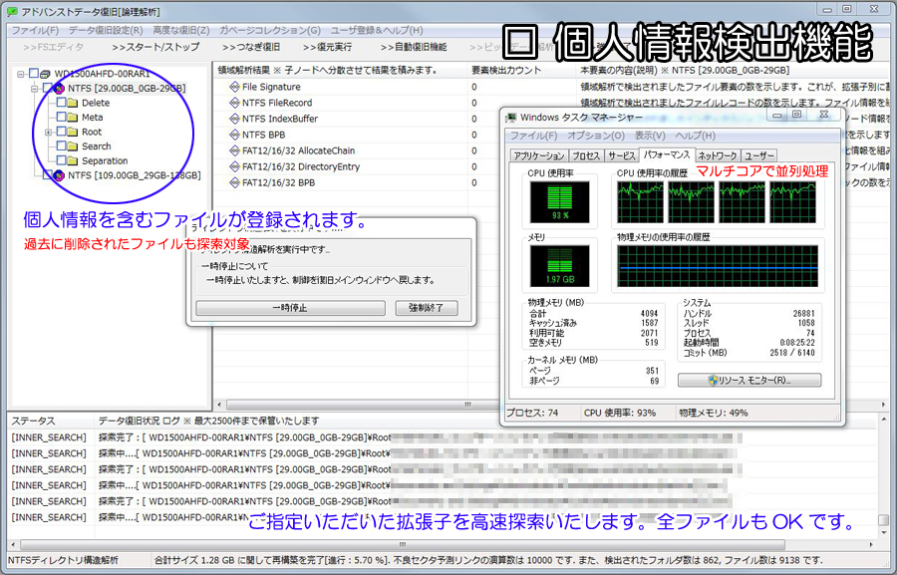The height and width of the screenshot is (575, 897).
Task: Open the ファイル(F) menu in main window
Action: click(35, 30)
